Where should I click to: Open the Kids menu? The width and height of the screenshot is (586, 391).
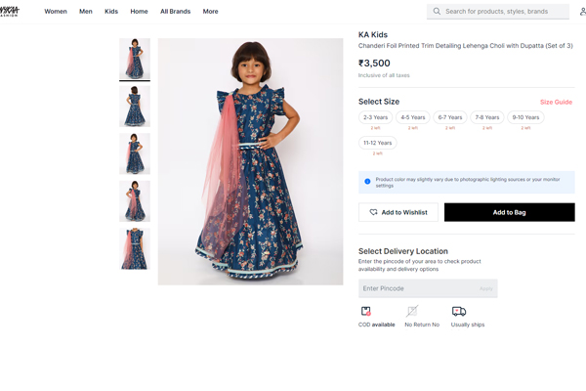click(x=111, y=12)
